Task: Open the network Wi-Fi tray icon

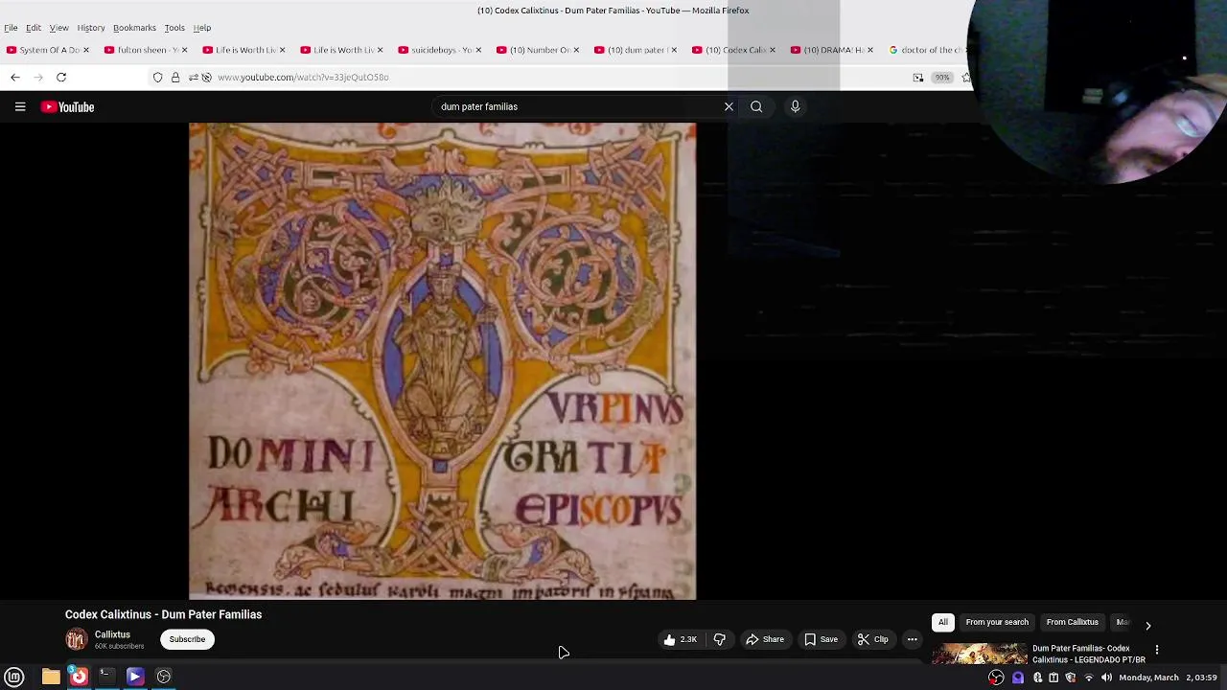Action: coord(1088,678)
